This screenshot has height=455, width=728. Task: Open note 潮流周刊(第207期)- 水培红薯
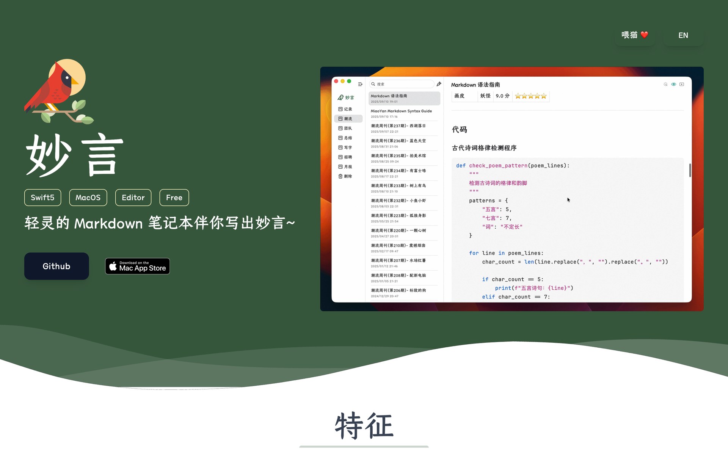tap(404, 263)
